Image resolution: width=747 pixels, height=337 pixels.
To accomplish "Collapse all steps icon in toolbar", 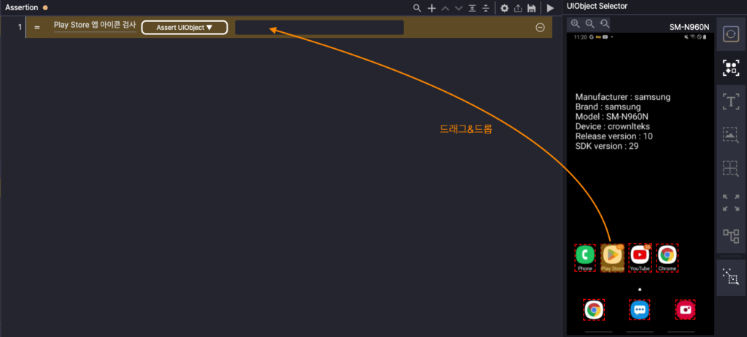I will (486, 8).
